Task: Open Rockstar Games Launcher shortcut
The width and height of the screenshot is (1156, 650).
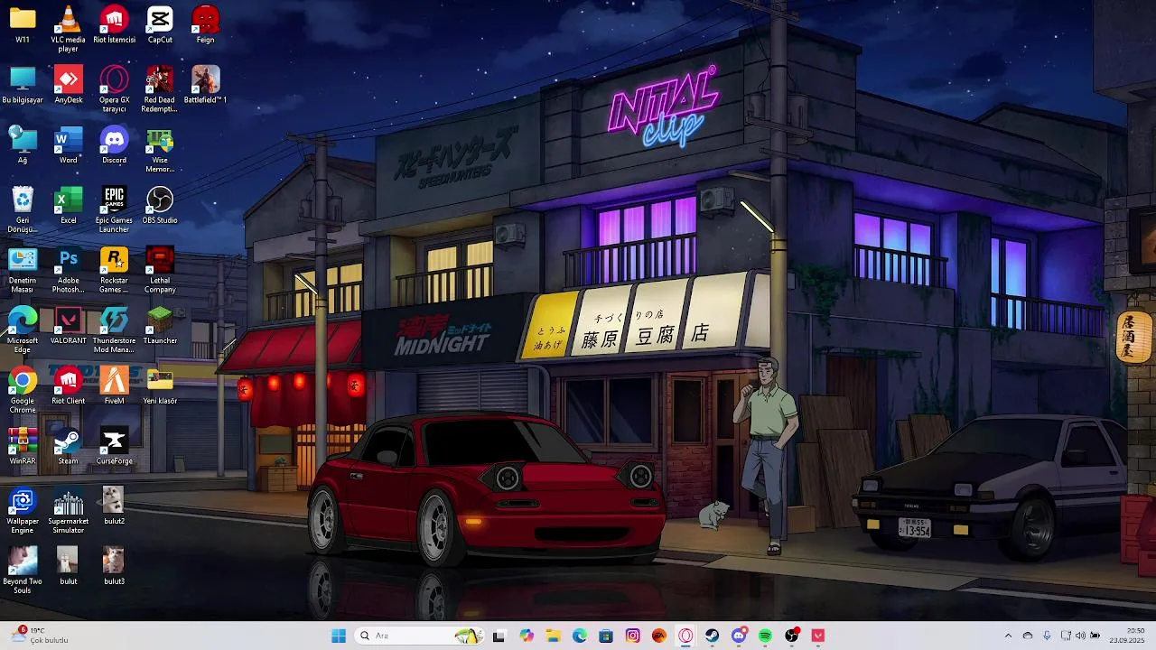Action: pos(114,270)
